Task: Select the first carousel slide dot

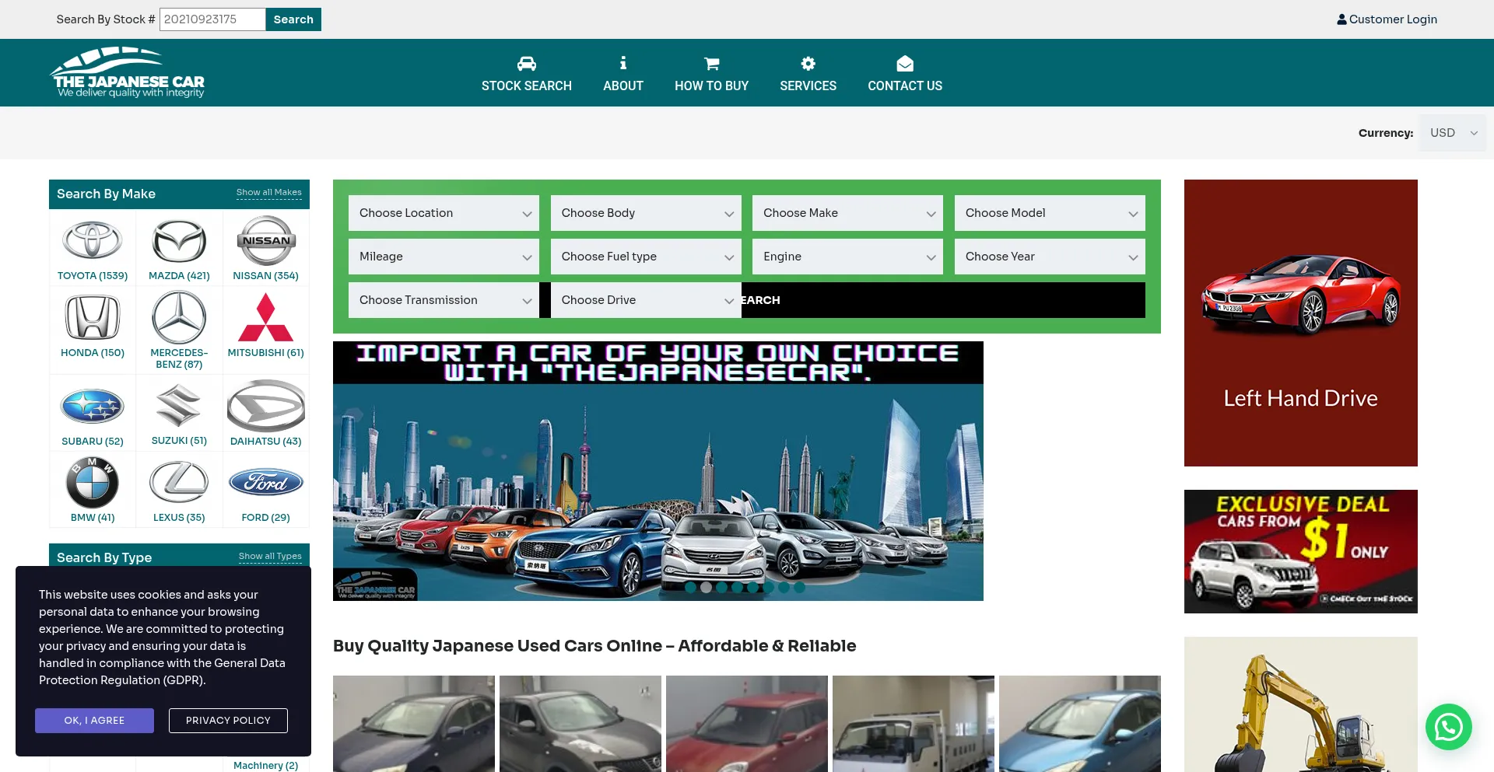Action: 690,588
